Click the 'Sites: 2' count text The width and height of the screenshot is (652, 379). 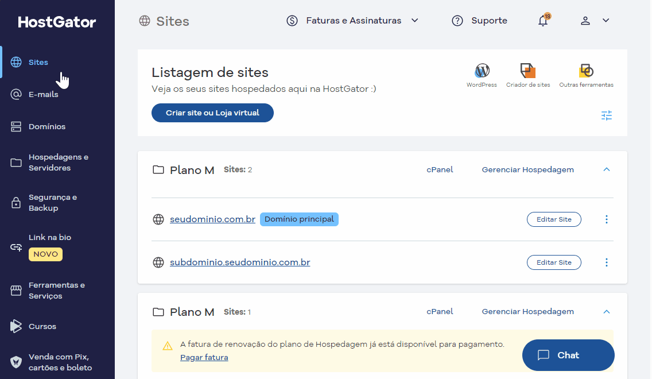(238, 170)
